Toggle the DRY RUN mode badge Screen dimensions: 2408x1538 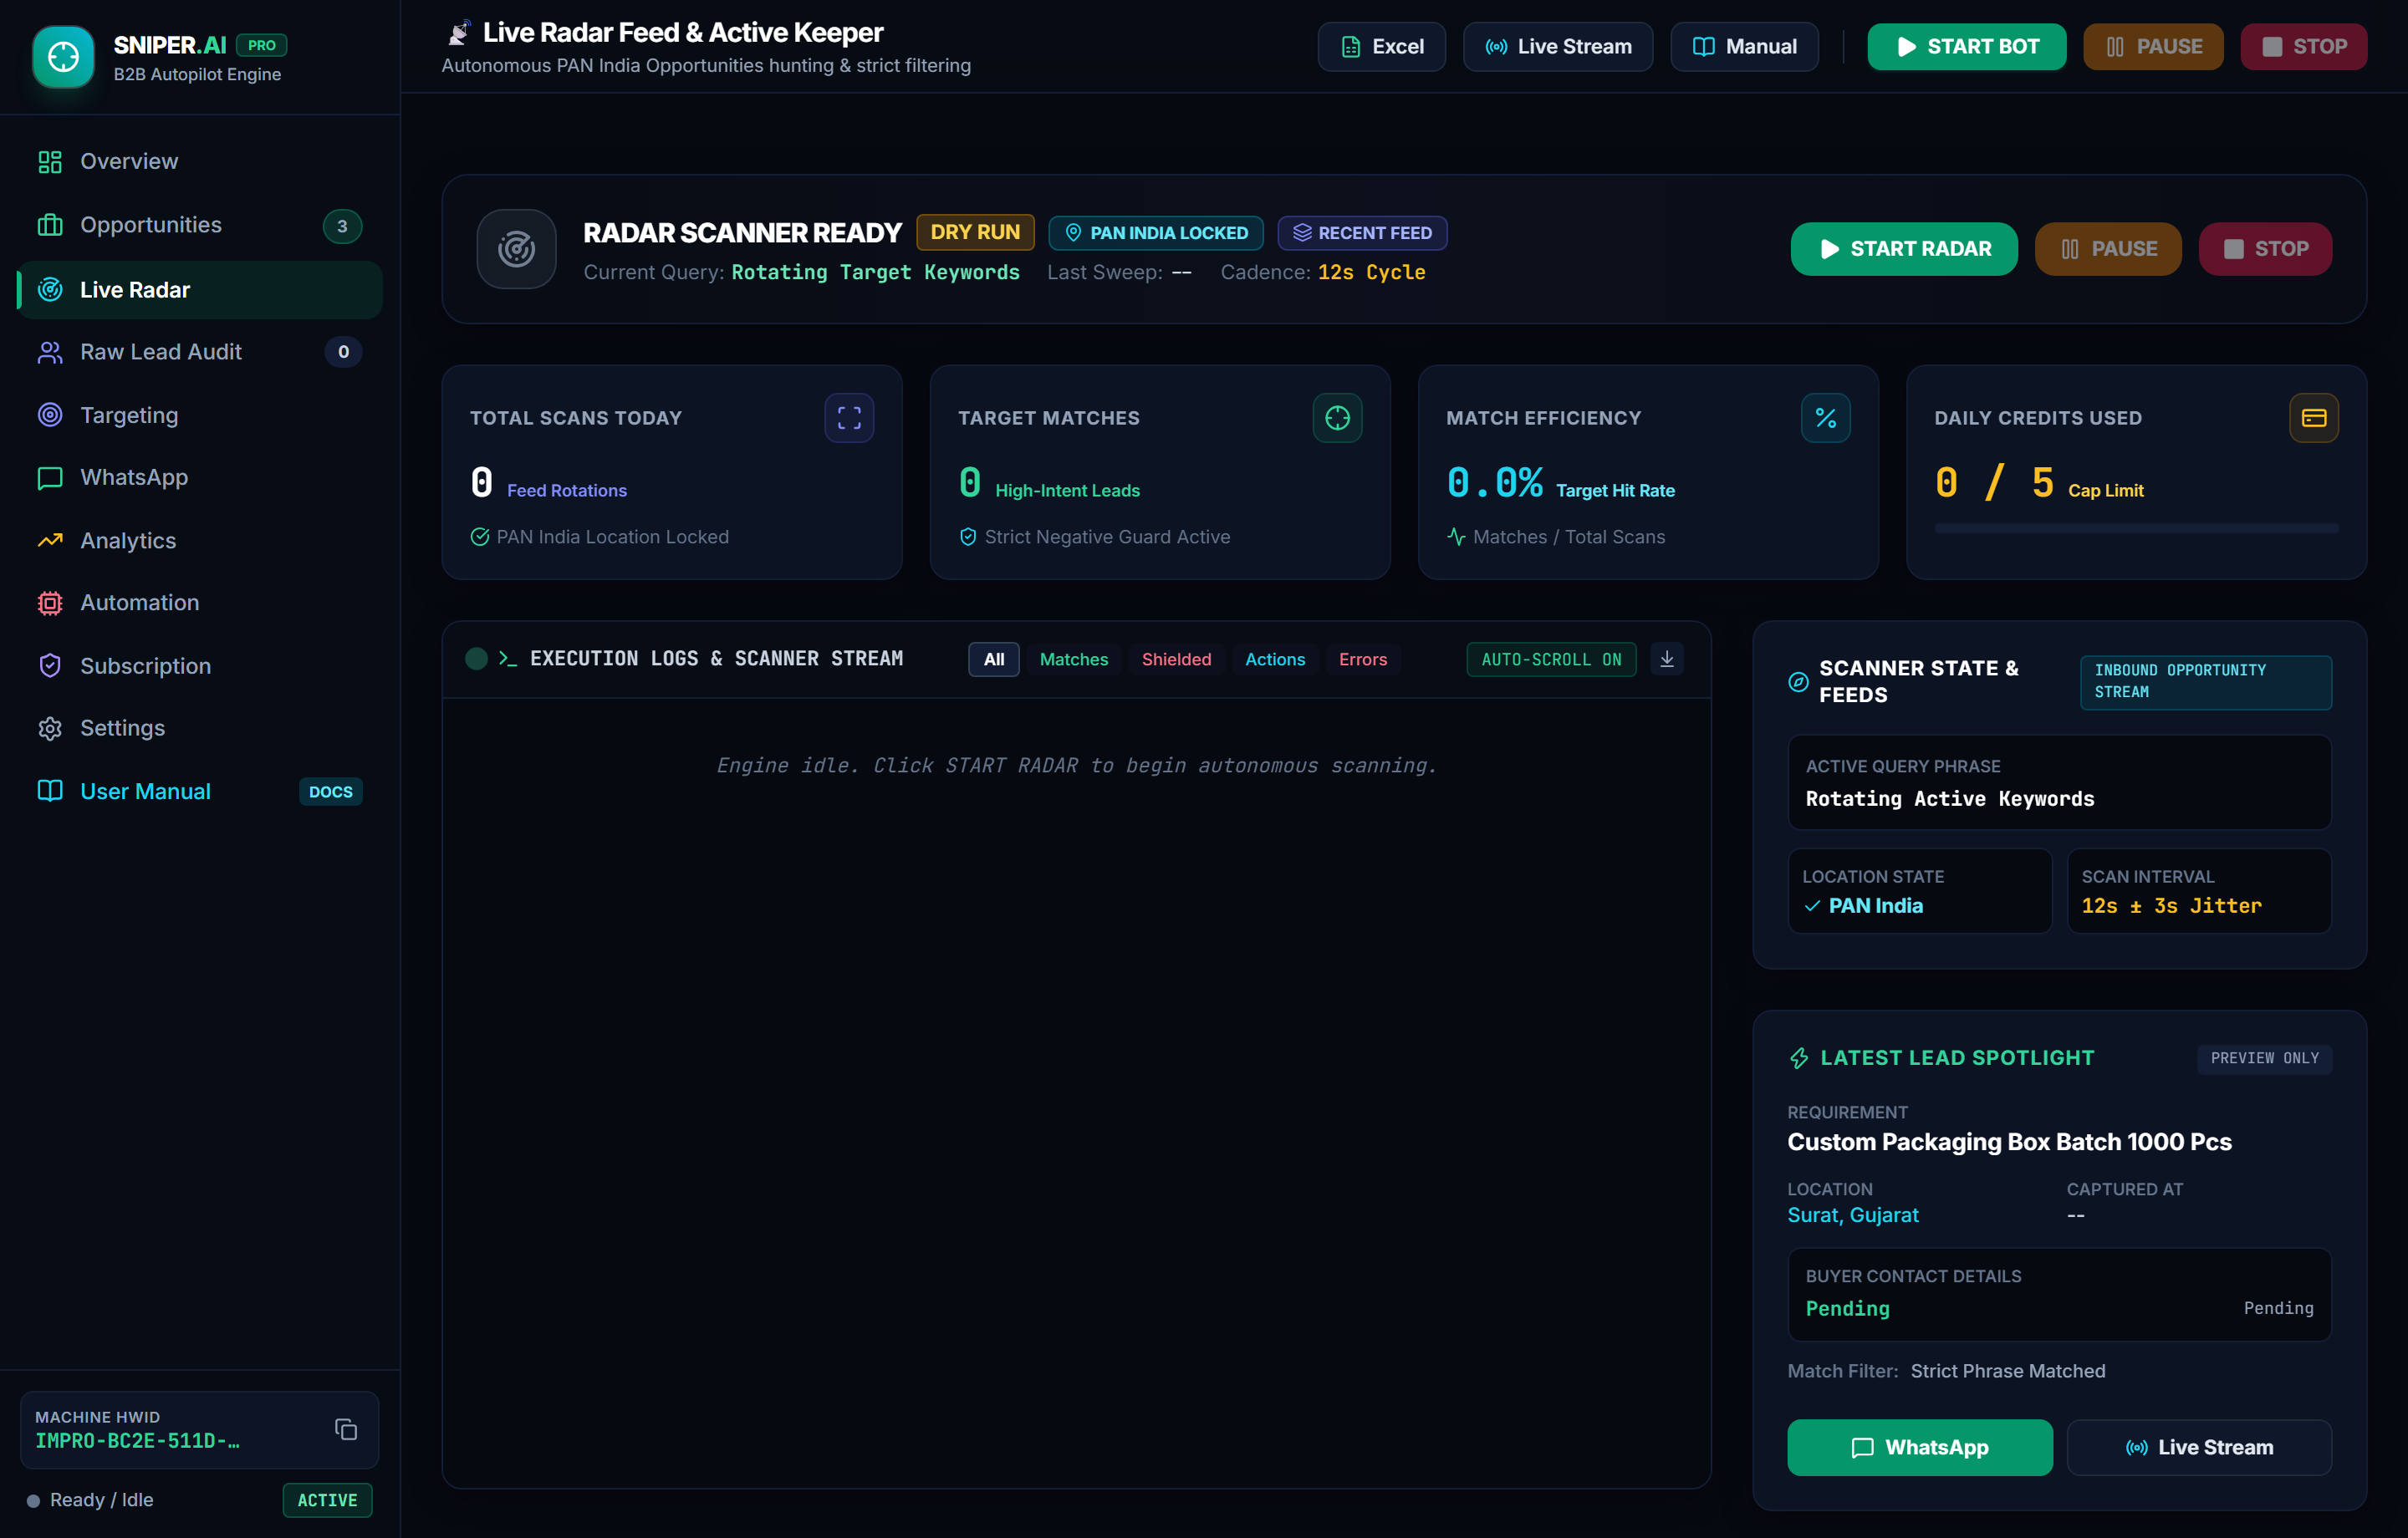(975, 233)
